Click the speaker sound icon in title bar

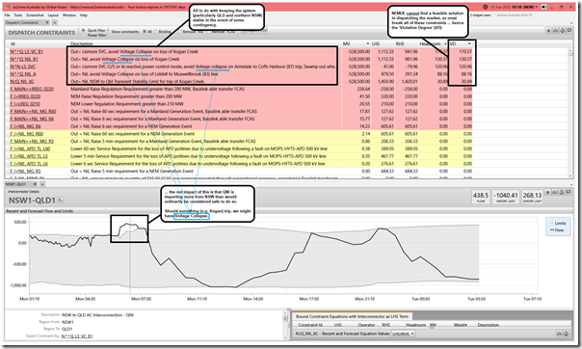(544, 7)
